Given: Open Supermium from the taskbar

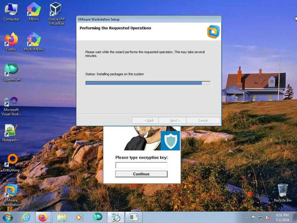Looking at the screenshot, I should click(x=98, y=217).
